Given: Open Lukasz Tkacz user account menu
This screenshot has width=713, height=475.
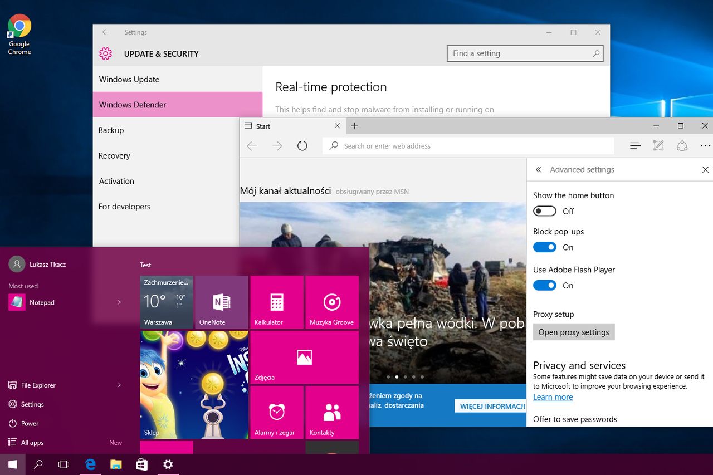Looking at the screenshot, I should 37,264.
